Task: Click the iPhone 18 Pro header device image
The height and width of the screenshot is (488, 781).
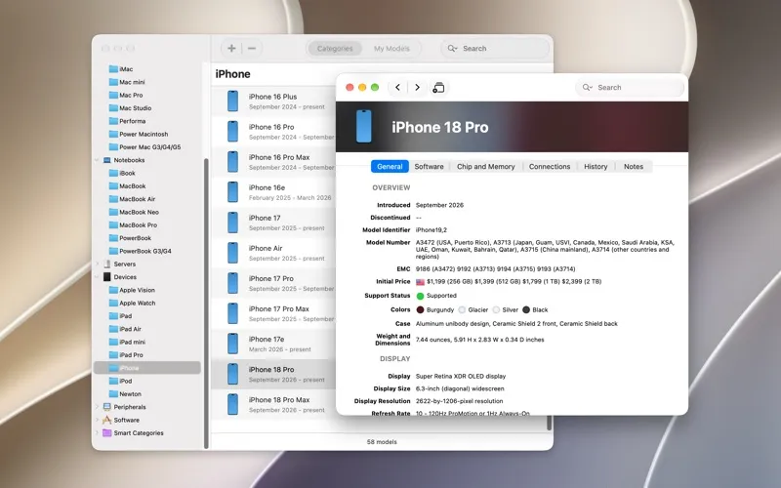Action: (x=363, y=127)
